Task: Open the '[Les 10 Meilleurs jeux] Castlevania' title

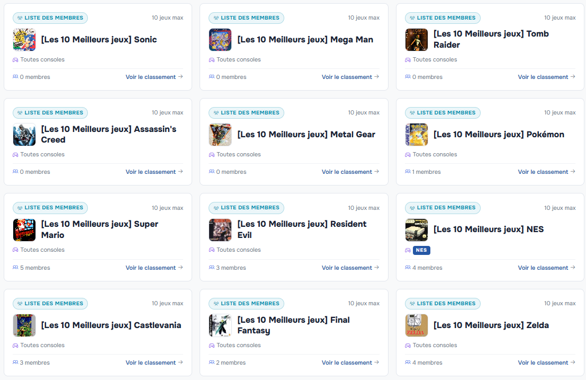Action: tap(111, 325)
